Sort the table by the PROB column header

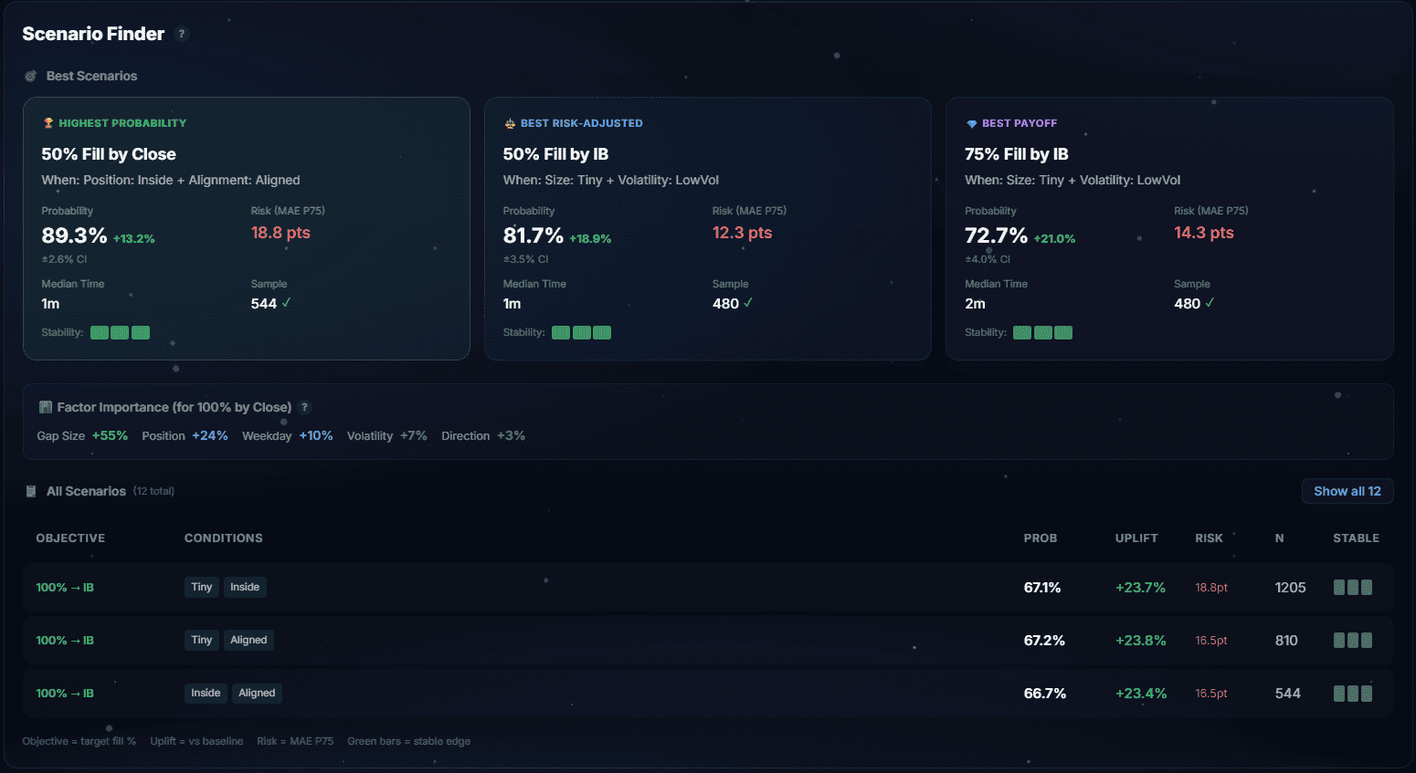[x=1040, y=538]
